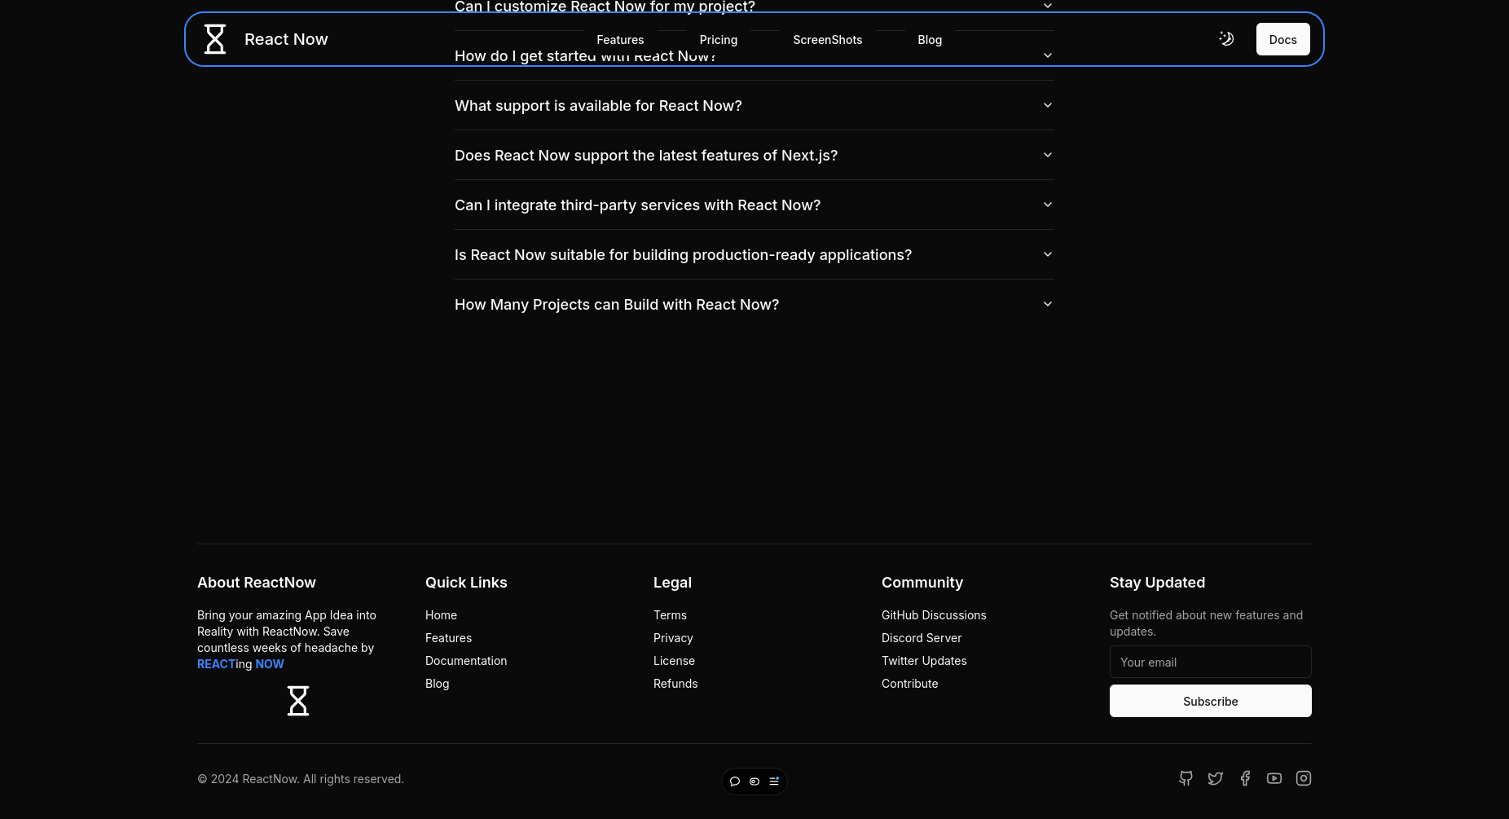Open the License legal link
The height and width of the screenshot is (819, 1509).
click(674, 661)
